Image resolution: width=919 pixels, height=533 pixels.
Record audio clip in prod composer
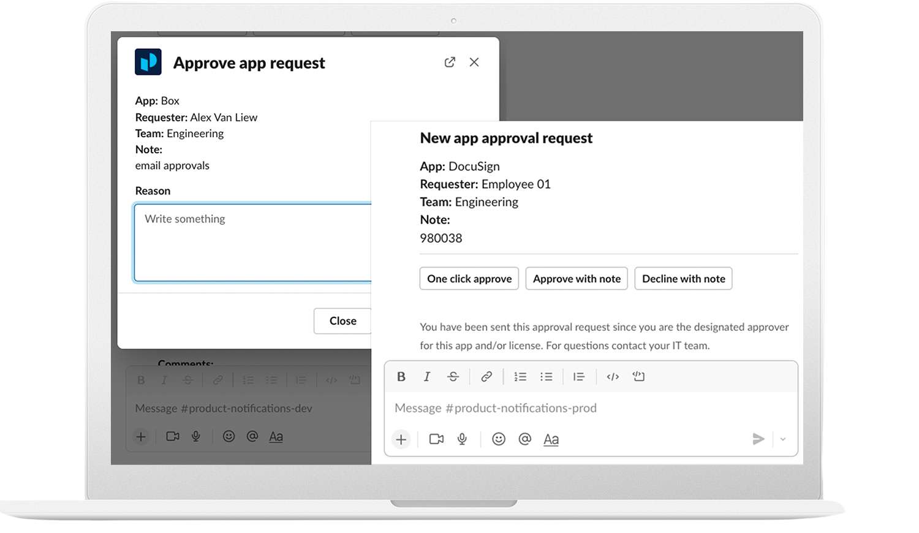[x=463, y=439]
